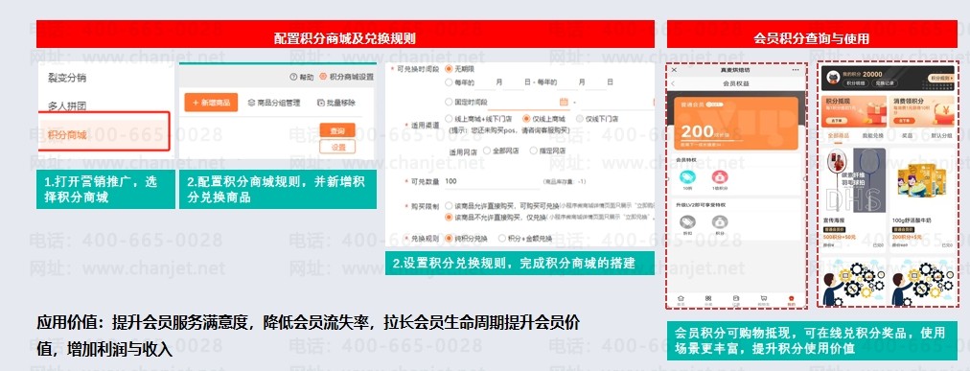Expand the 积分规则 arrow in the points header
Screen dimensions: 970x371
pyautogui.click(x=939, y=79)
